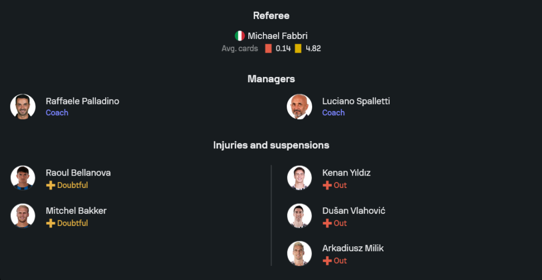Click the red out icon under Dušan Vlahović
This screenshot has width=542, height=280.
coord(327,223)
